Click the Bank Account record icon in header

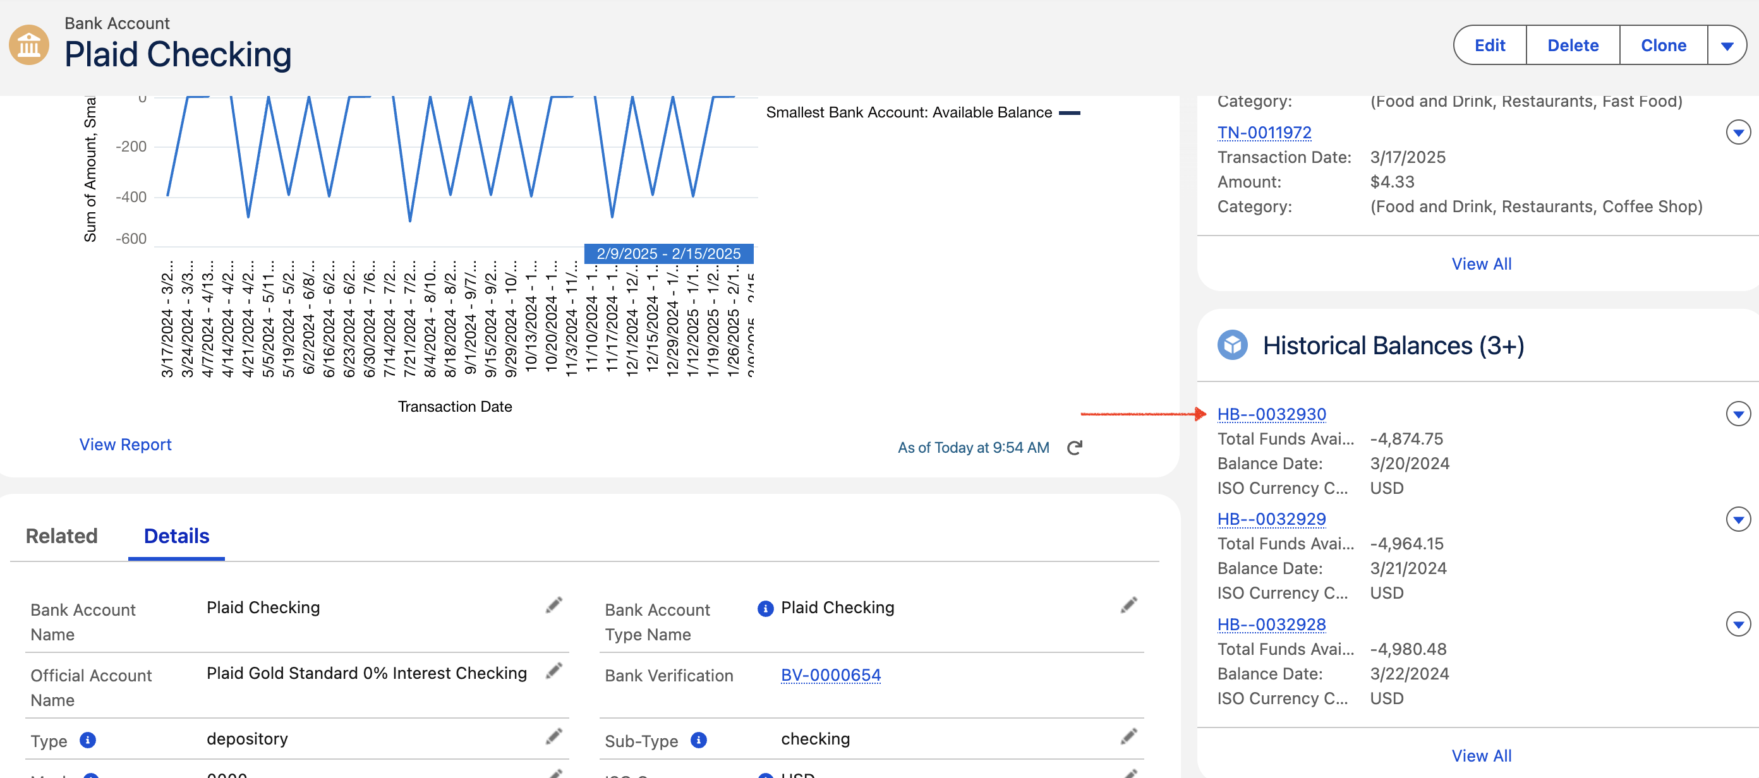tap(28, 45)
